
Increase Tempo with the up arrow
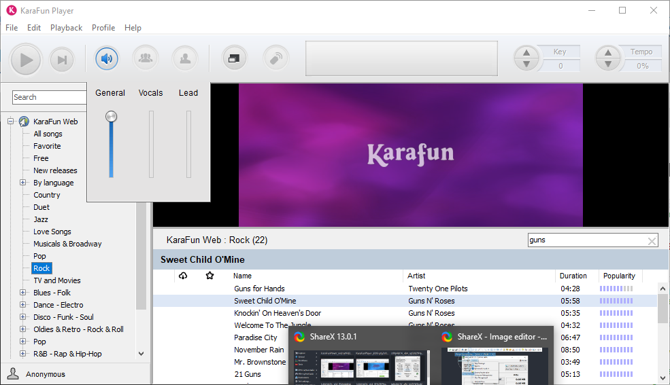[608, 53]
